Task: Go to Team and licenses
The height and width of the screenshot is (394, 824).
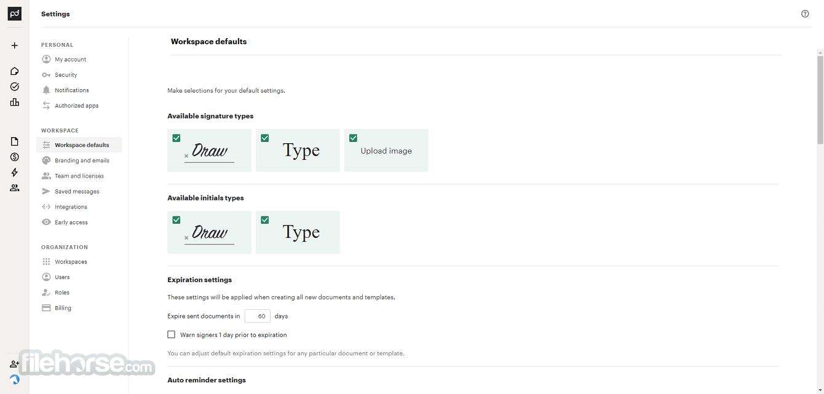Action: point(79,176)
